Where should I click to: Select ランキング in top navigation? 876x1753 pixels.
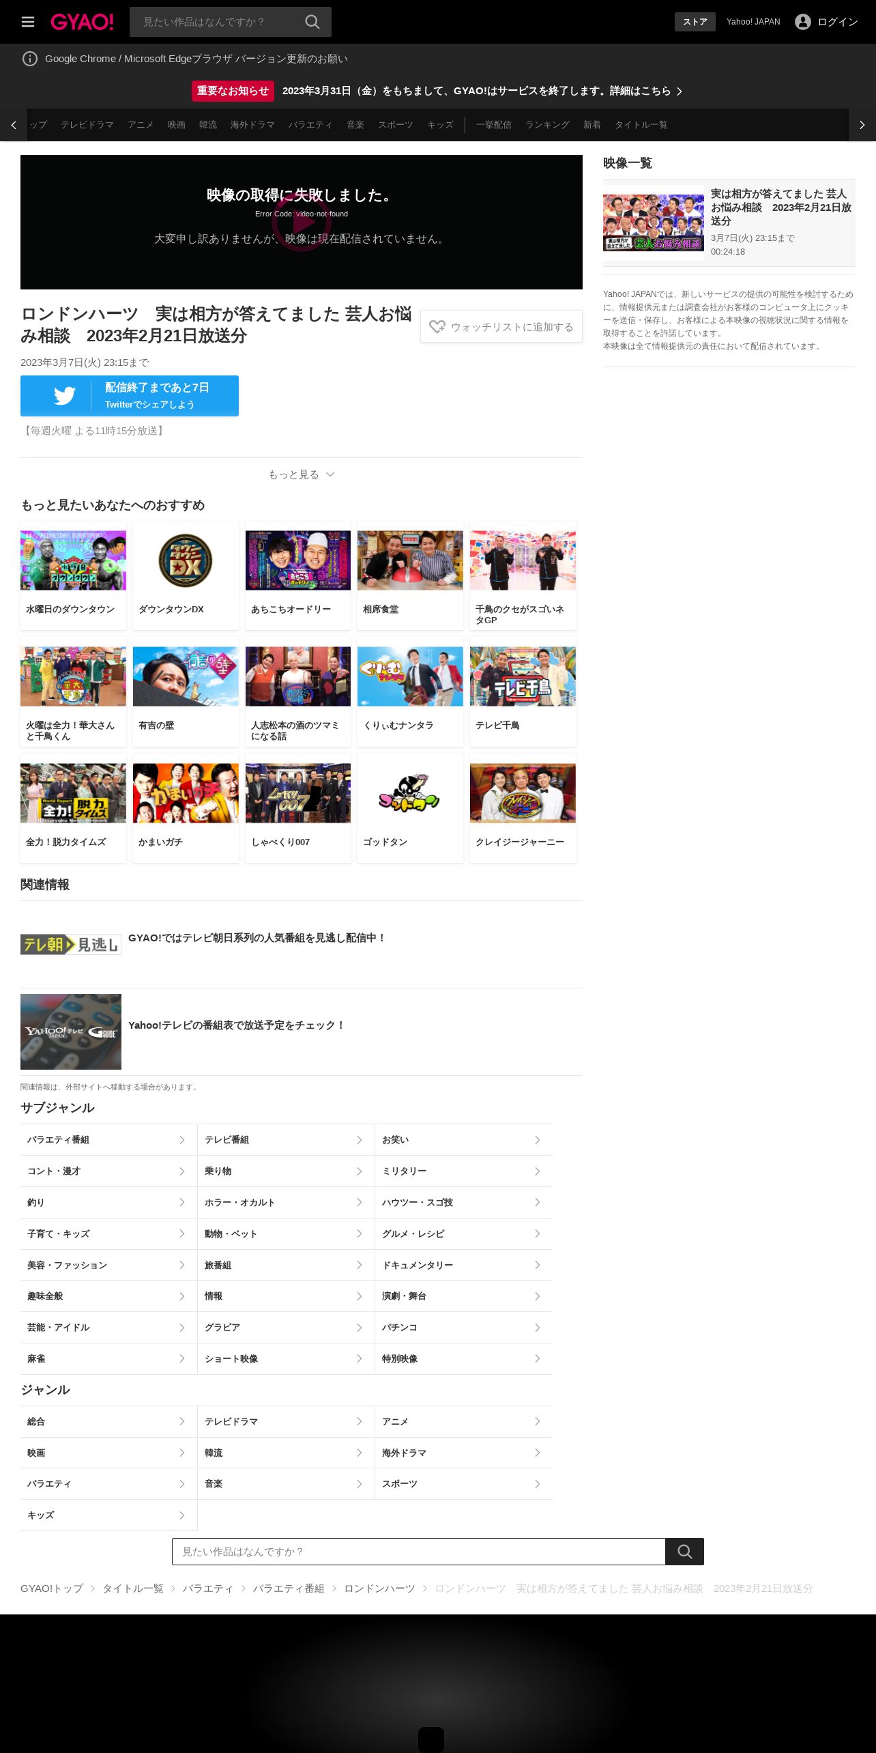coord(547,125)
